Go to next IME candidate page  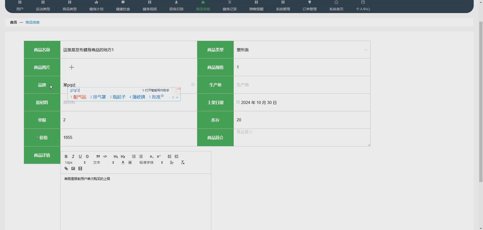pos(173,97)
